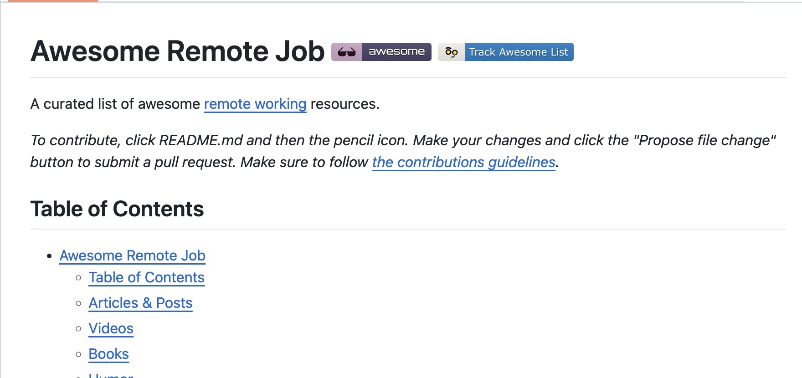Click the "Table of Contents" section heading
The height and width of the screenshot is (378, 802).
pyautogui.click(x=117, y=209)
